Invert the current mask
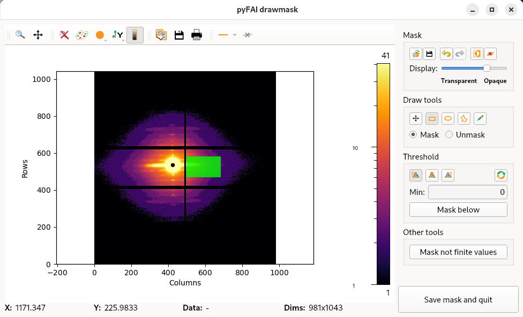 [477, 54]
